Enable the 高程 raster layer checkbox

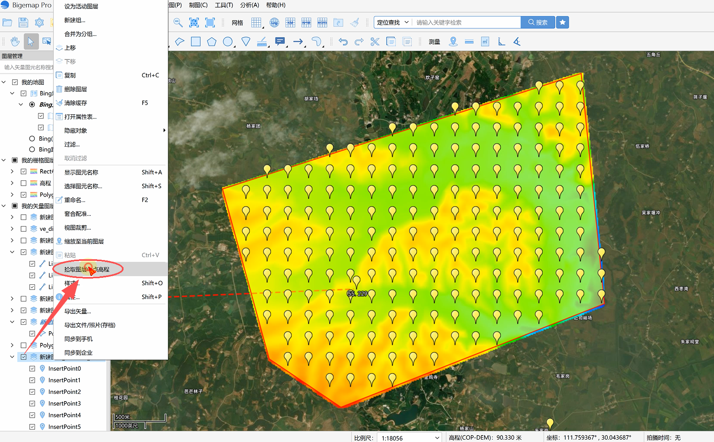pos(23,183)
